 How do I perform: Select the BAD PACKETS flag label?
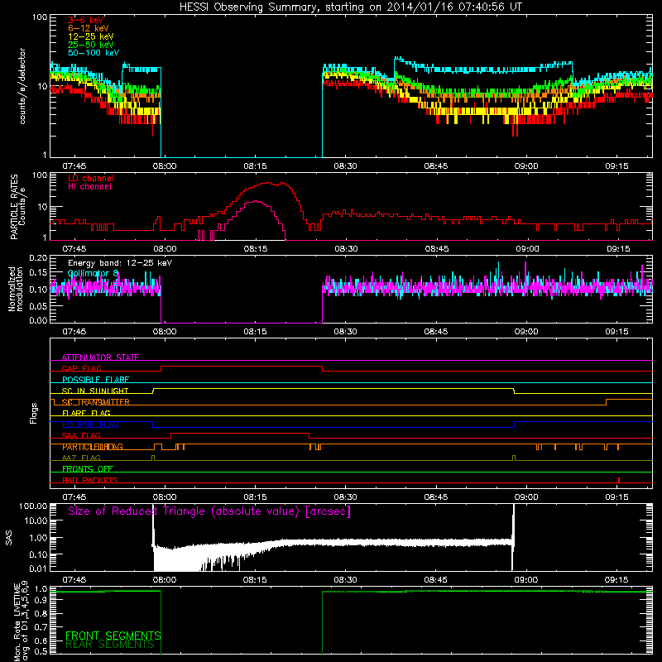tap(90, 480)
